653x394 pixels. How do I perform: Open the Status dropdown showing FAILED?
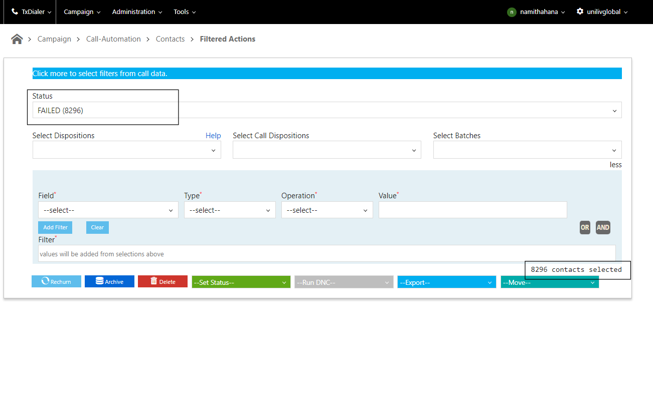[x=326, y=111]
